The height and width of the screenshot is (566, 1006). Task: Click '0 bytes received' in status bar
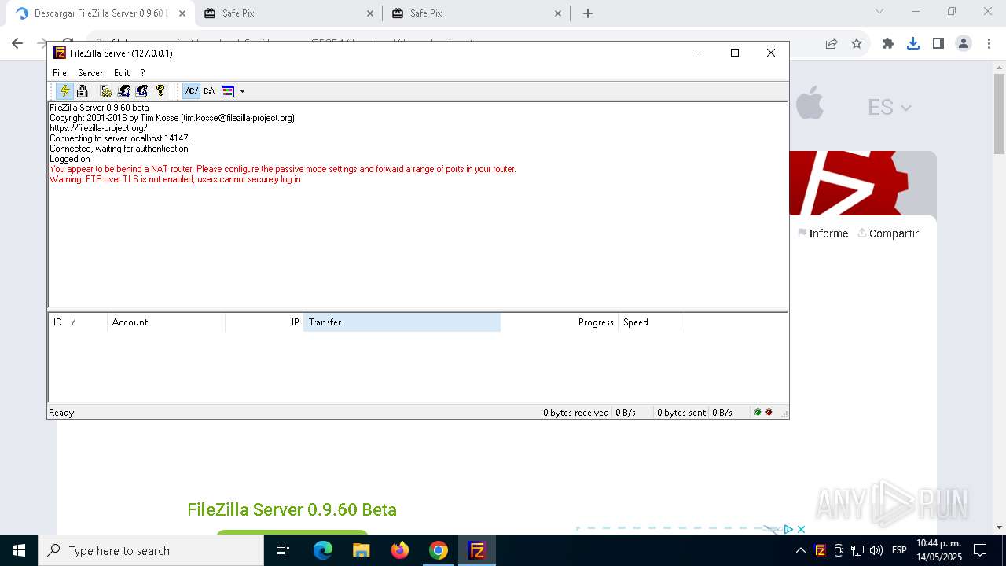coord(575,413)
